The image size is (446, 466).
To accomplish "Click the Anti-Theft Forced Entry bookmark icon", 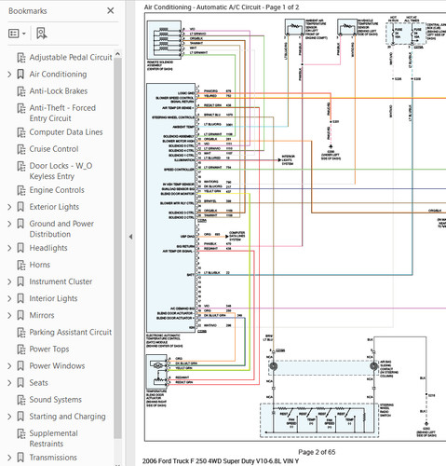I will [20, 108].
